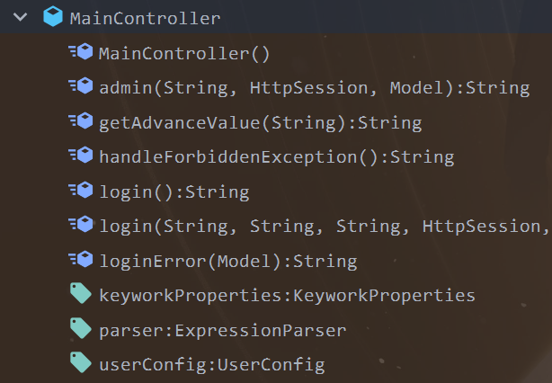
Task: Select keyworkProperties:KeyworkProperties field
Action: tap(288, 296)
